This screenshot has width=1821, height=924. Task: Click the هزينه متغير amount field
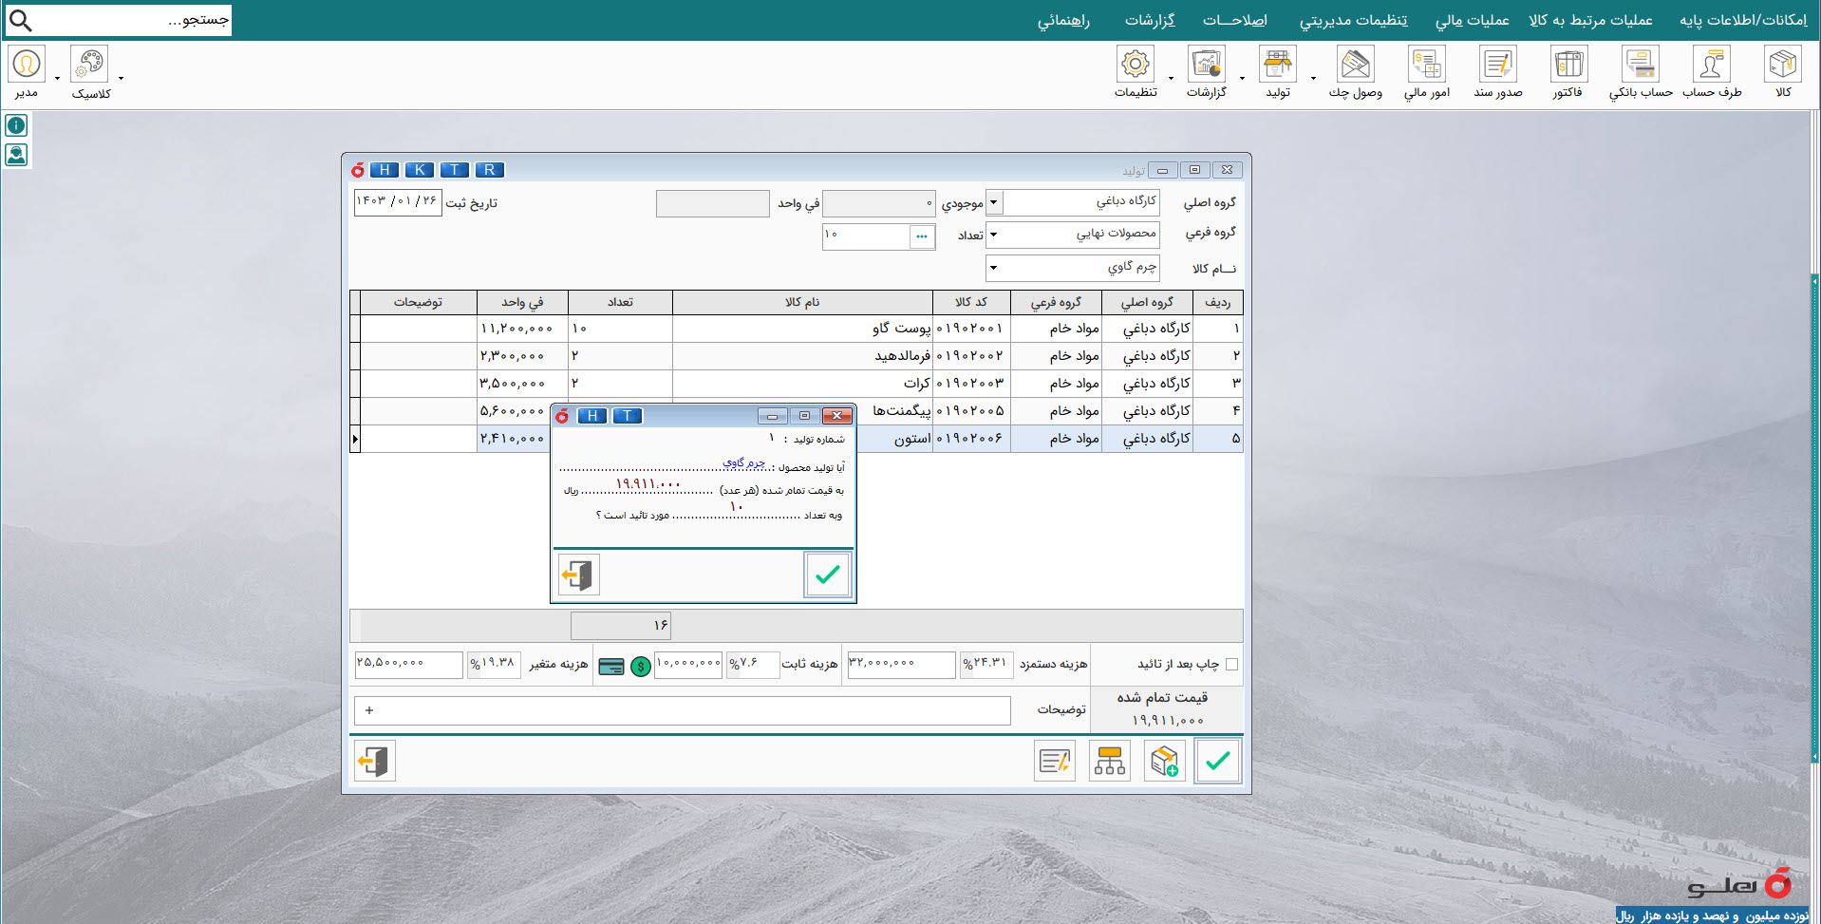[x=408, y=665]
